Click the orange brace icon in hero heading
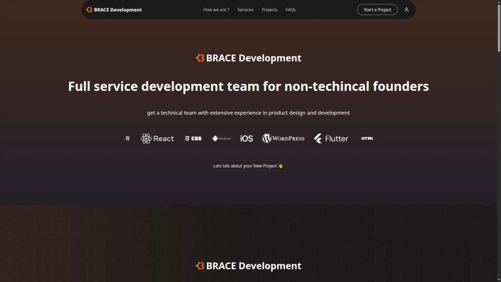Viewport: 501px width, 282px height. [x=200, y=58]
